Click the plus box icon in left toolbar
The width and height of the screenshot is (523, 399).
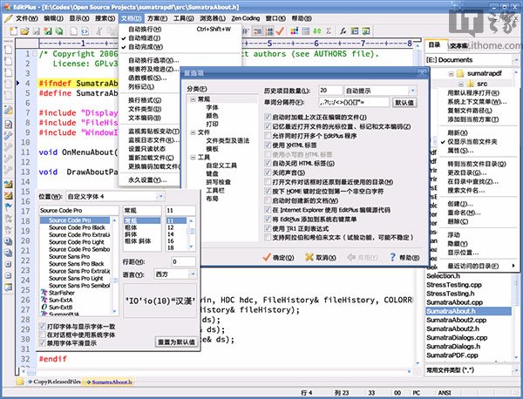(x=9, y=264)
